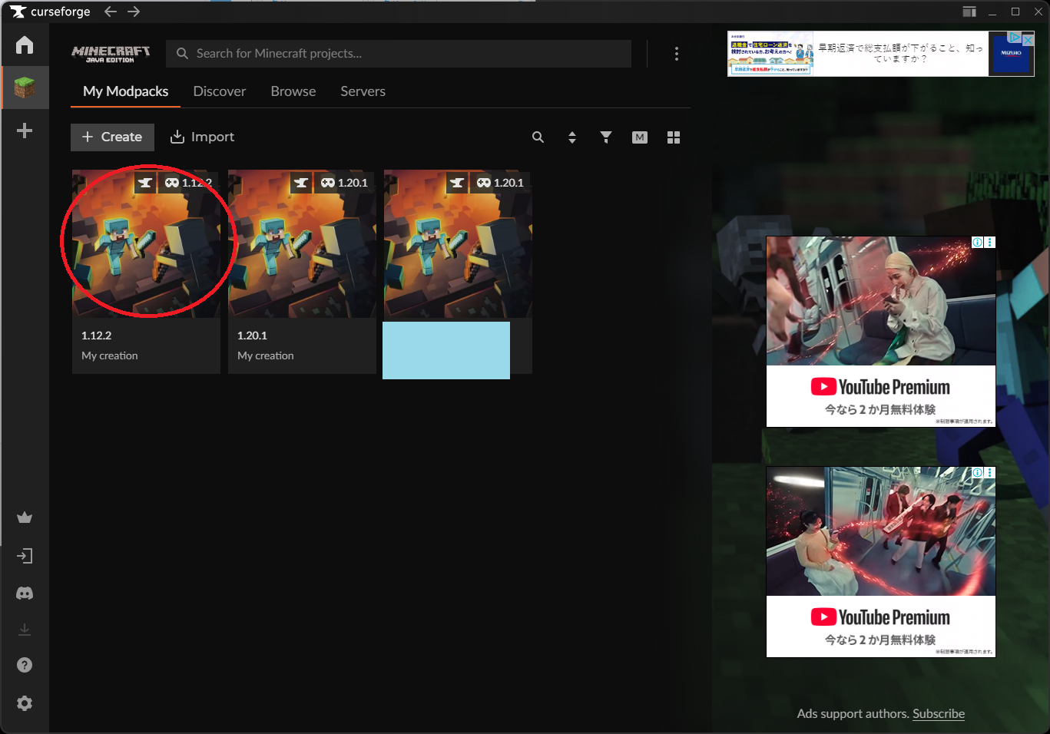Click the Subscribe link

939,713
